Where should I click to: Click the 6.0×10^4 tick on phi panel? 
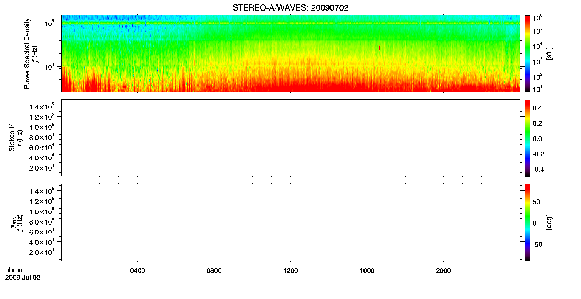42,231
